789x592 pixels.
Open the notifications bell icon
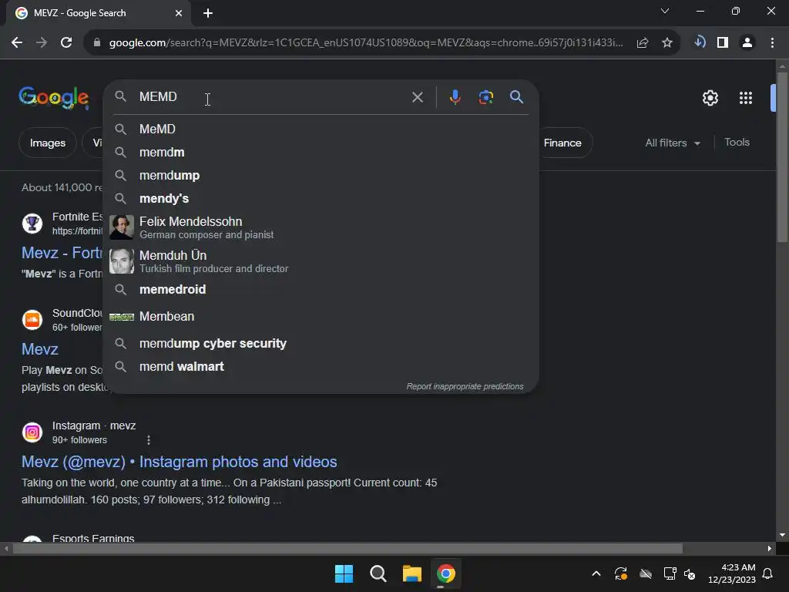pos(767,573)
